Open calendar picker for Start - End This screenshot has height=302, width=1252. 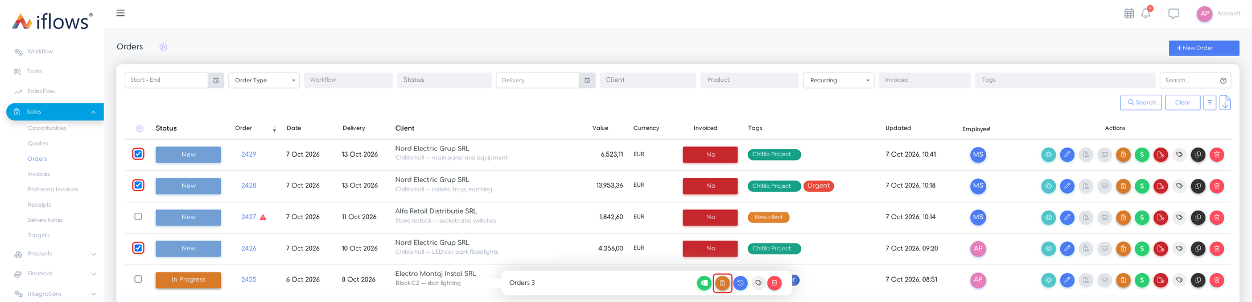[x=216, y=80]
